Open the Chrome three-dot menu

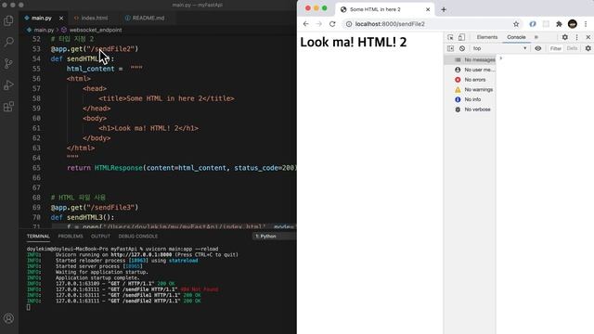click(x=586, y=24)
